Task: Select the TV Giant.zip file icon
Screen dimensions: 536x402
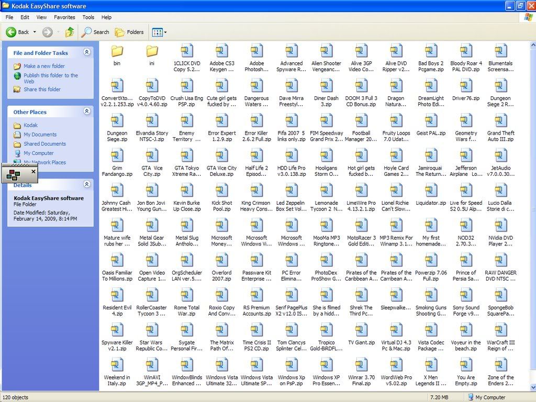Action: coord(361,330)
